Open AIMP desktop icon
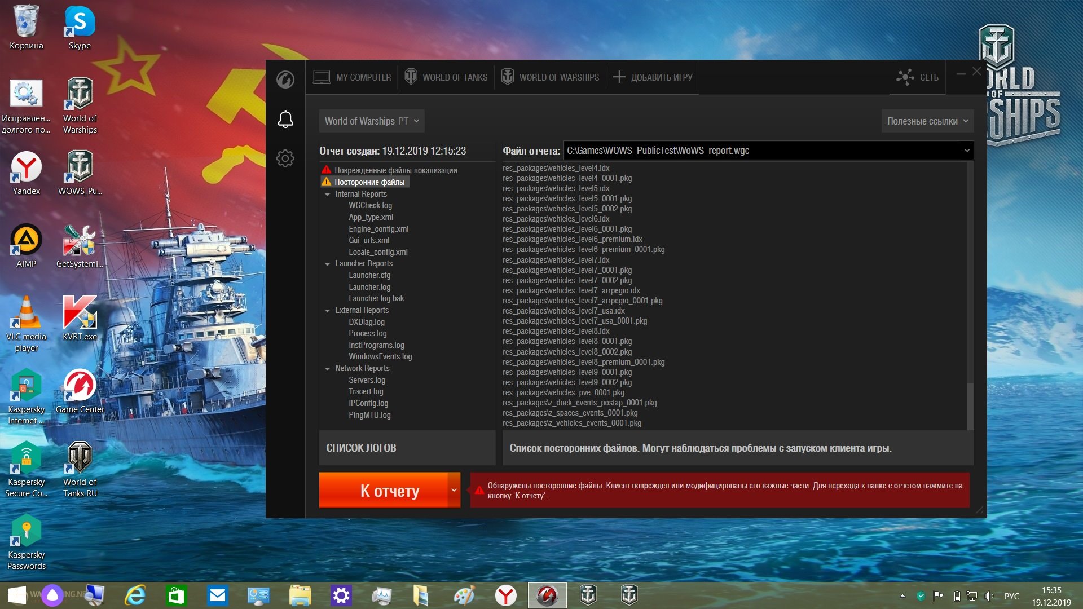1083x609 pixels. click(26, 245)
